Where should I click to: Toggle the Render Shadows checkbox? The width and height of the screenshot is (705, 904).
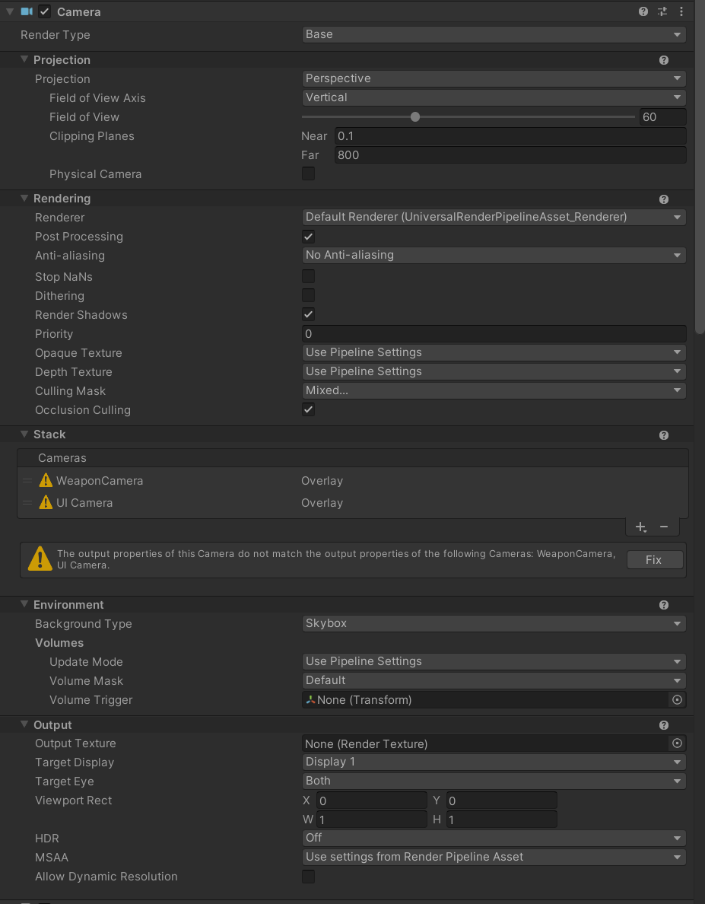pos(308,314)
